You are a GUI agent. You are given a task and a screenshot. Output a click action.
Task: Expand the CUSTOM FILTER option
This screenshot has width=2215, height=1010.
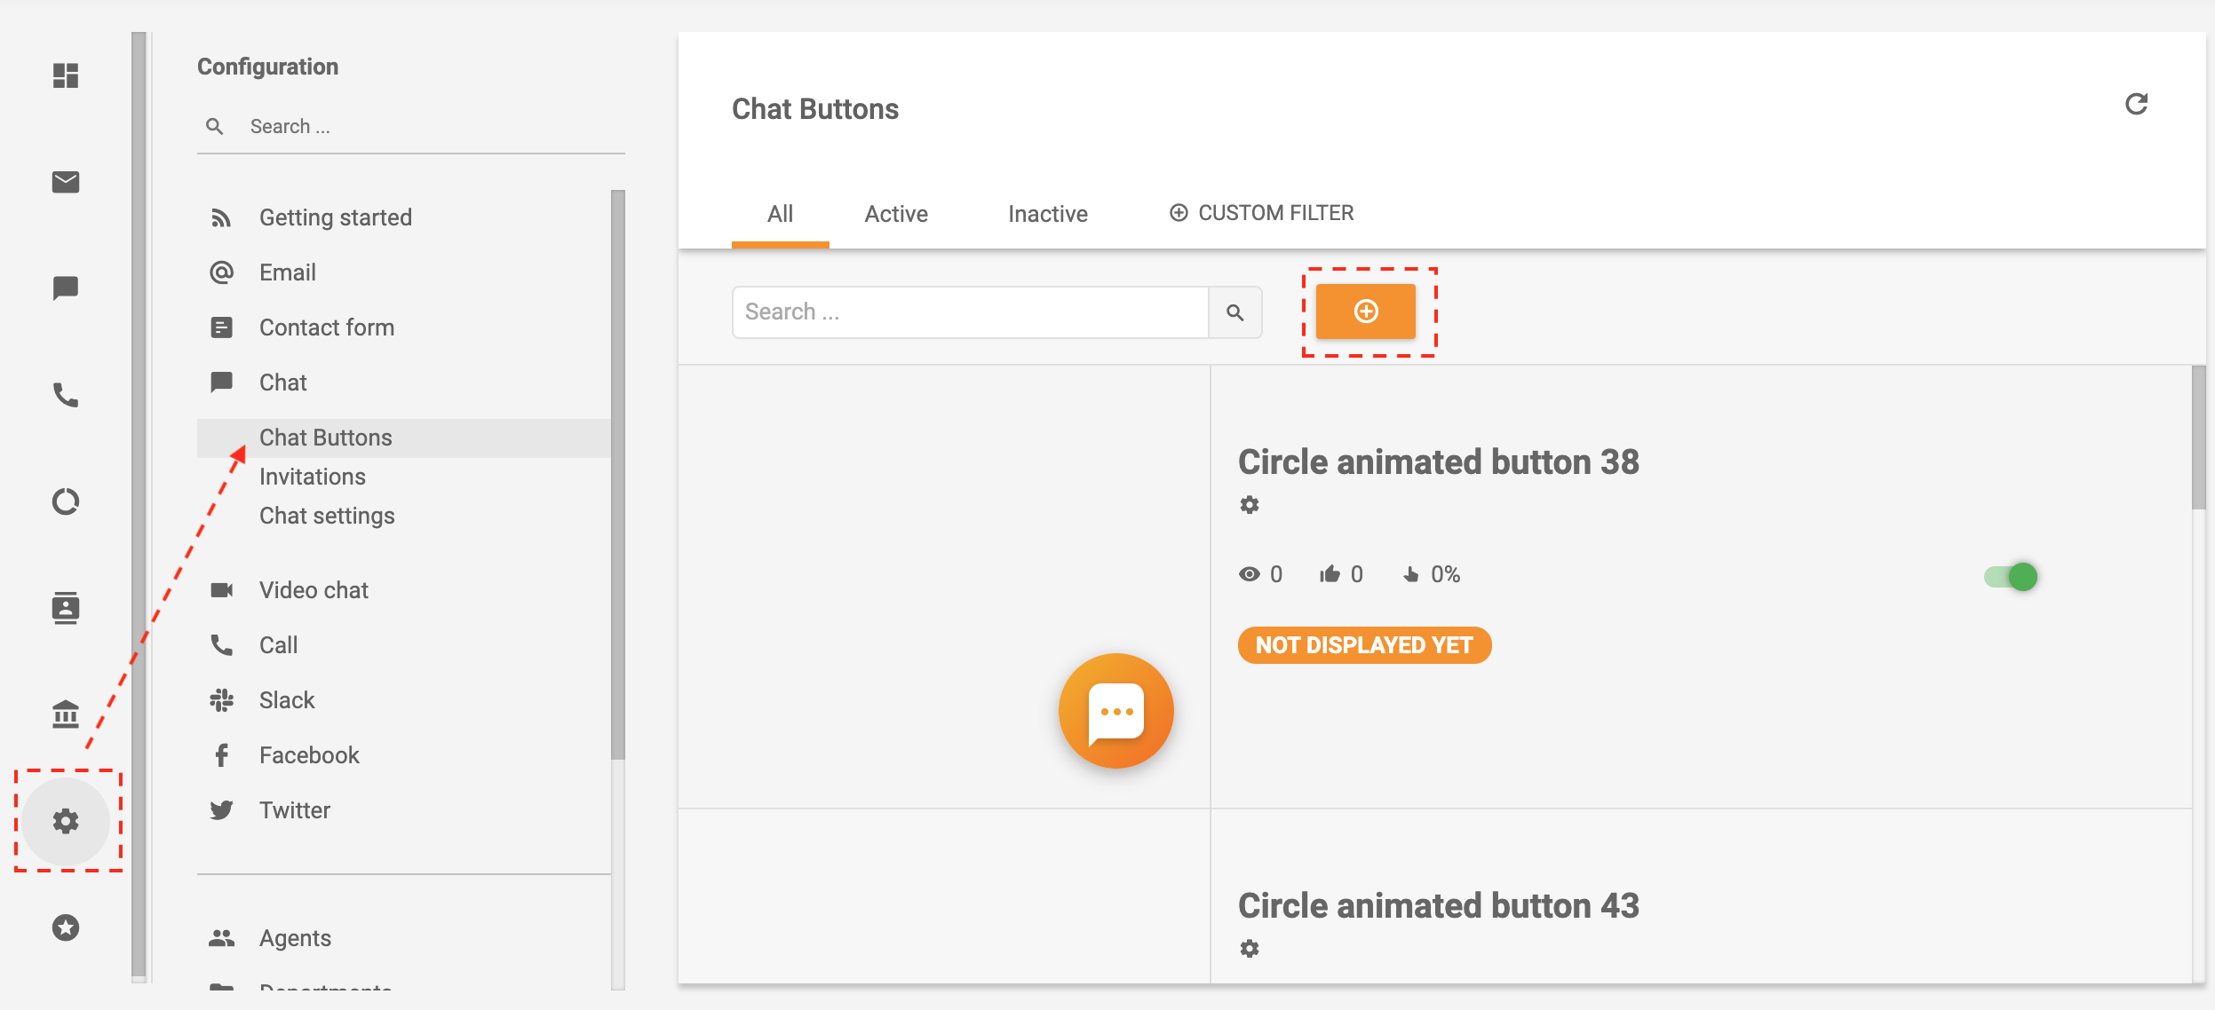pyautogui.click(x=1260, y=213)
